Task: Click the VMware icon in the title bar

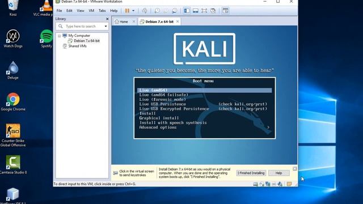Action: coord(58,2)
